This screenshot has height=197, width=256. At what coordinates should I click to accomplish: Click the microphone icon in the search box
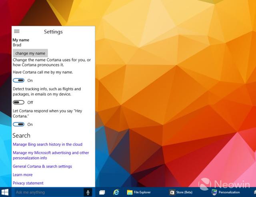[88, 193]
